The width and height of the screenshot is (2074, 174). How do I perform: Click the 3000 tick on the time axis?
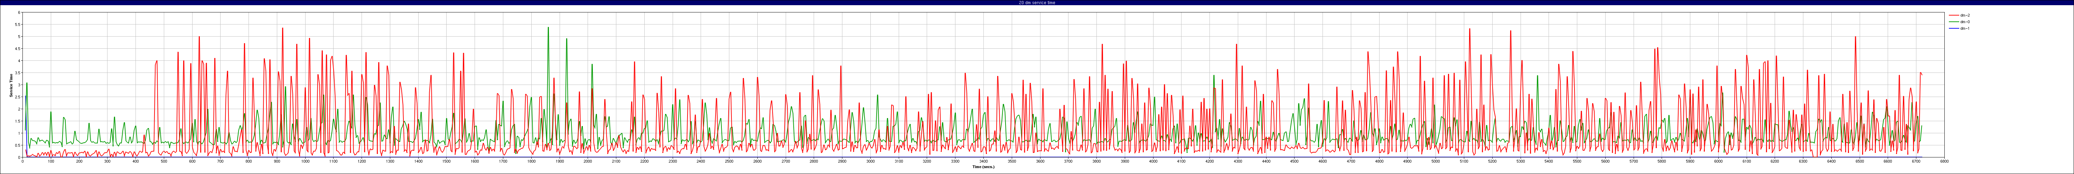point(870,161)
